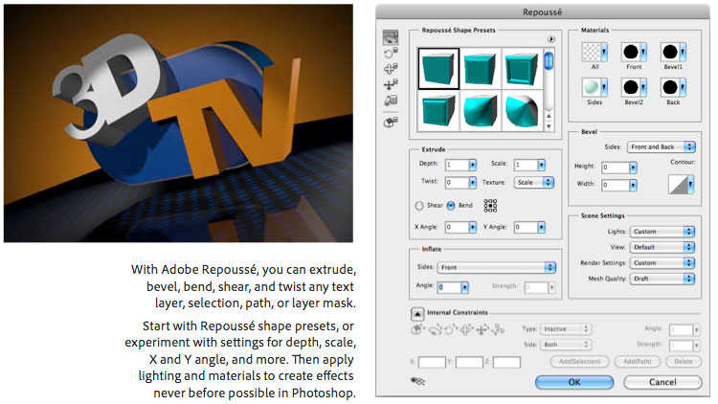Open the Bevel Height slider arrow
This screenshot has height=404, width=718.
coord(633,168)
